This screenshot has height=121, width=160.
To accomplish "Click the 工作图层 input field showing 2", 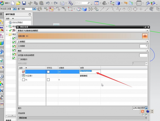I will click(144, 46).
